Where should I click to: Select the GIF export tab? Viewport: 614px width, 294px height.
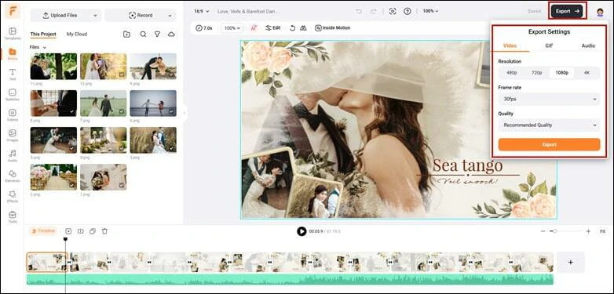pos(549,45)
